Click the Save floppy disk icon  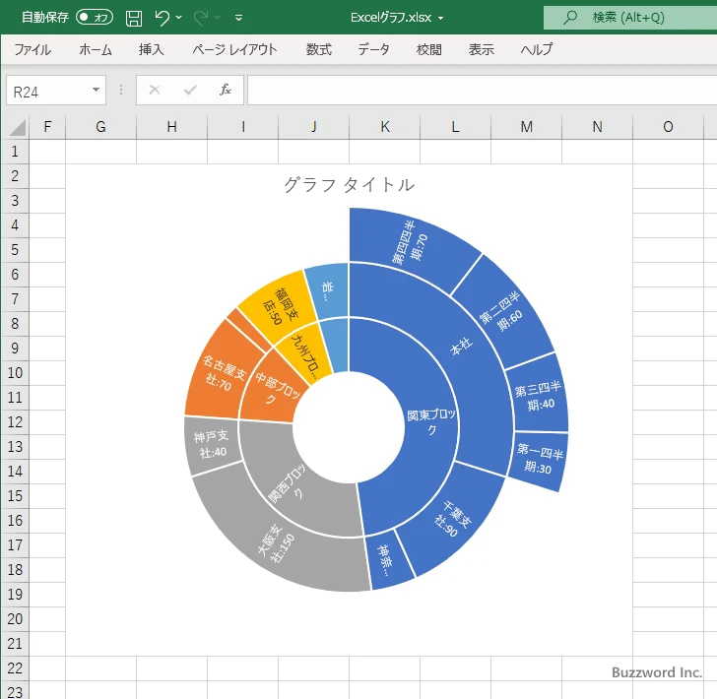click(134, 18)
